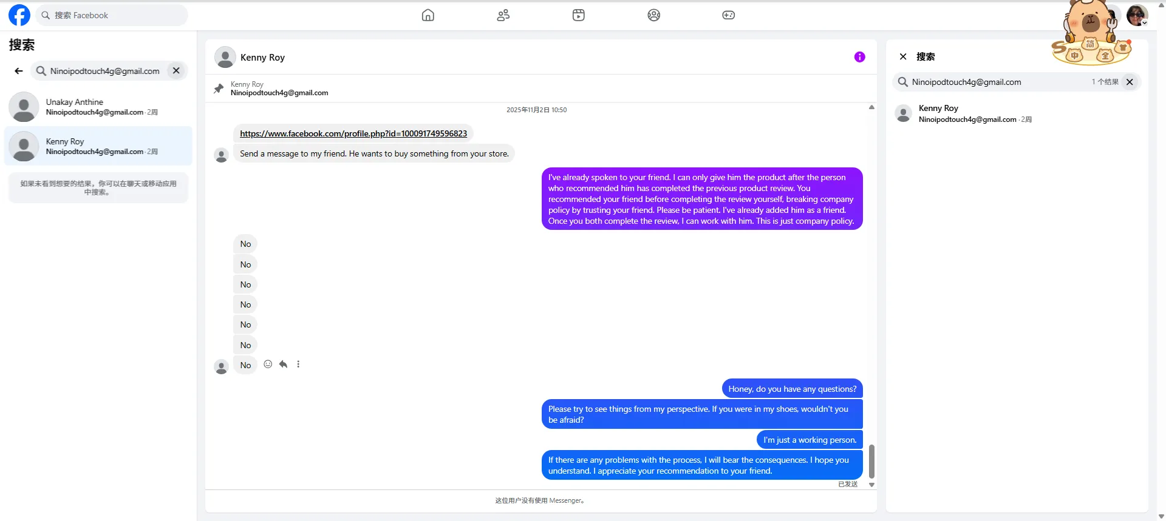This screenshot has width=1166, height=521.
Task: Select the Kenny Roy conversation in sidebar
Action: [98, 146]
